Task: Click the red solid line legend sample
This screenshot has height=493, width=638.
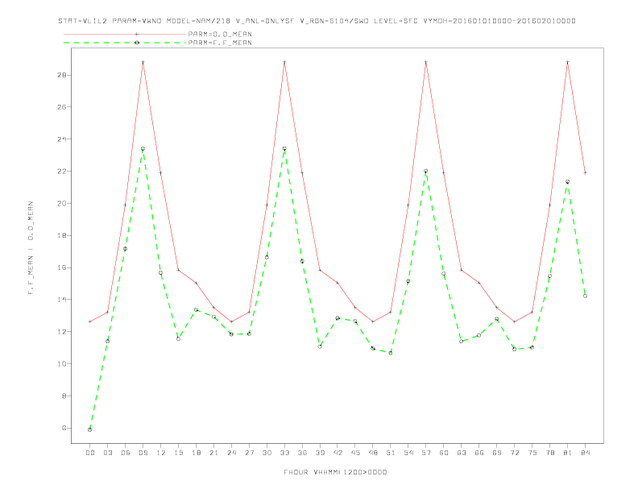Action: (x=125, y=34)
